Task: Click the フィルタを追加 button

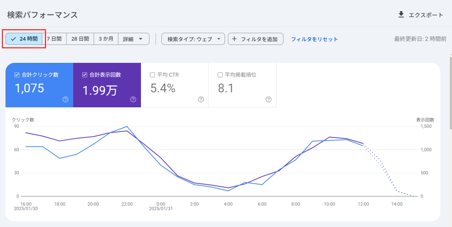Action: click(x=256, y=39)
